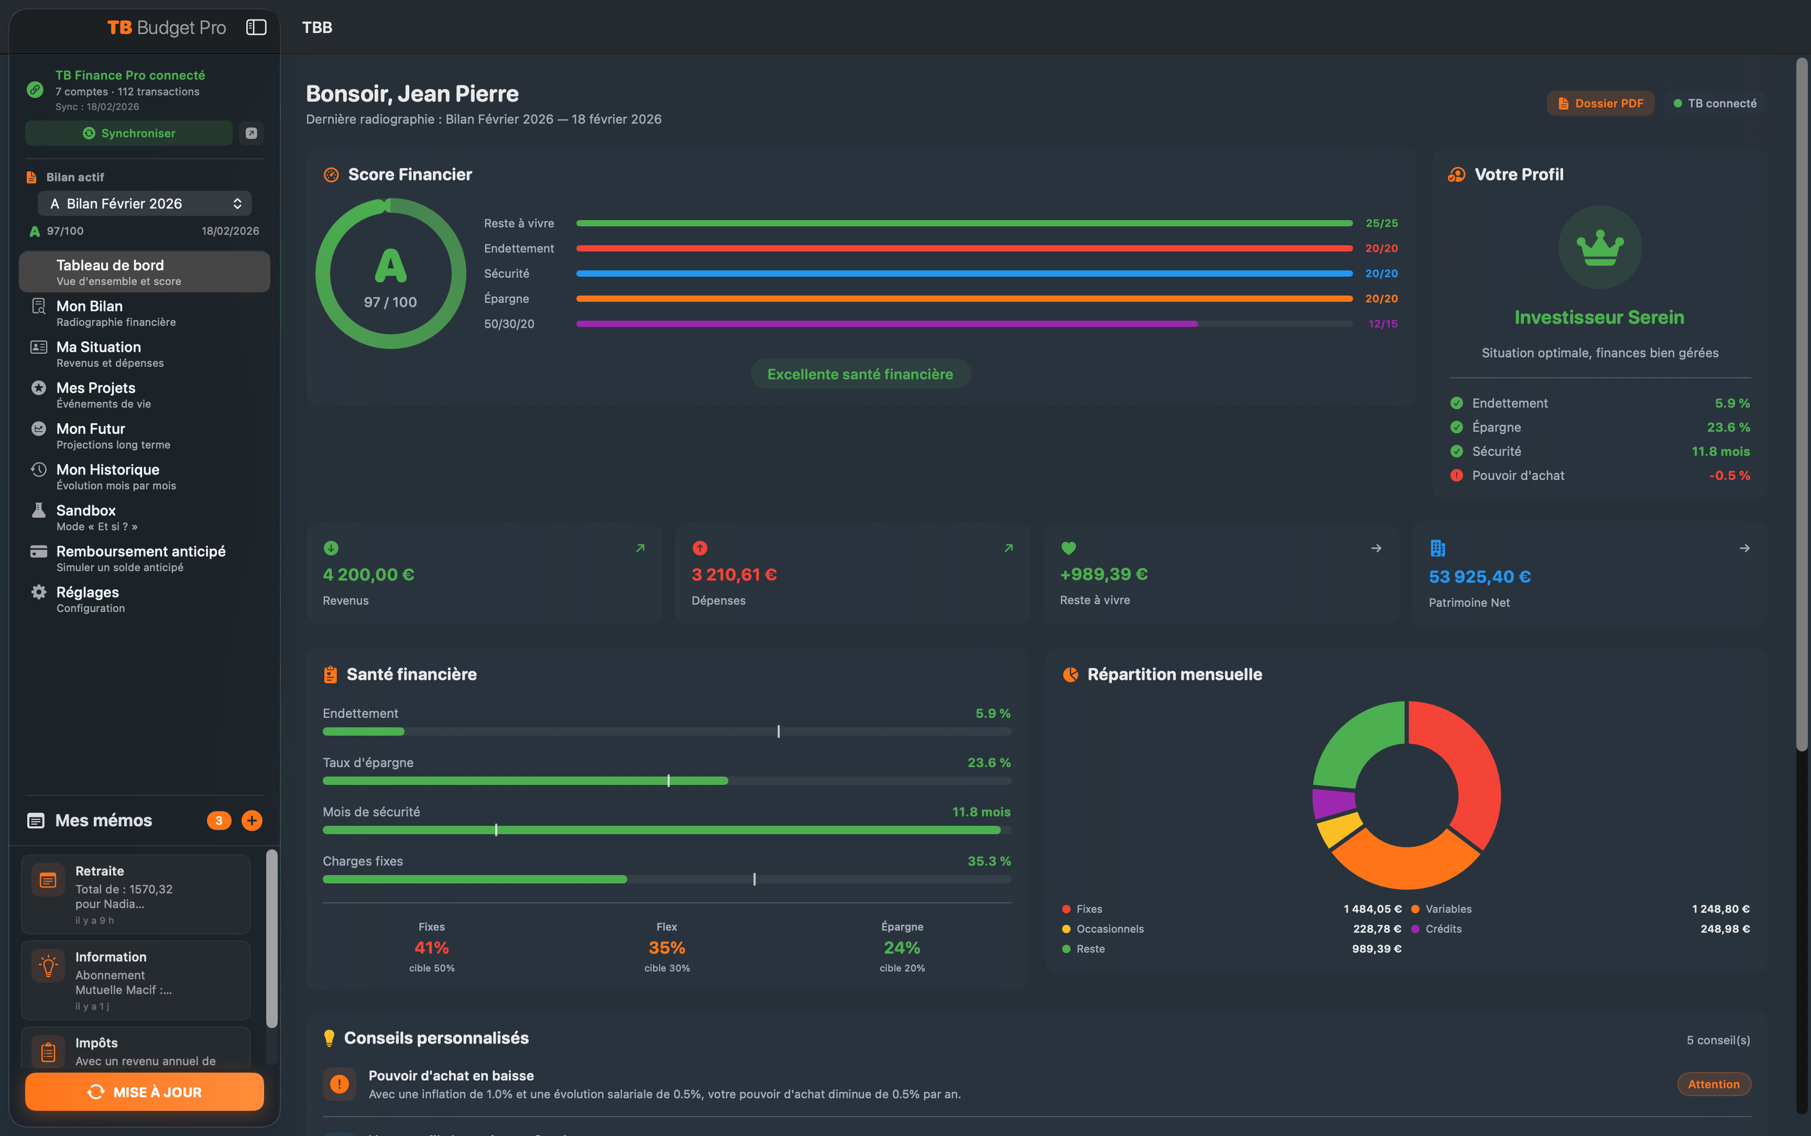Open the Dépenses card arrow icon

tap(1008, 549)
